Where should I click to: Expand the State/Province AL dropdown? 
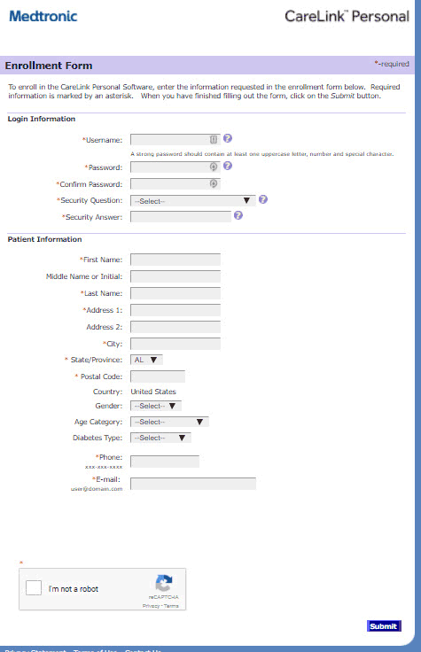[x=146, y=360]
